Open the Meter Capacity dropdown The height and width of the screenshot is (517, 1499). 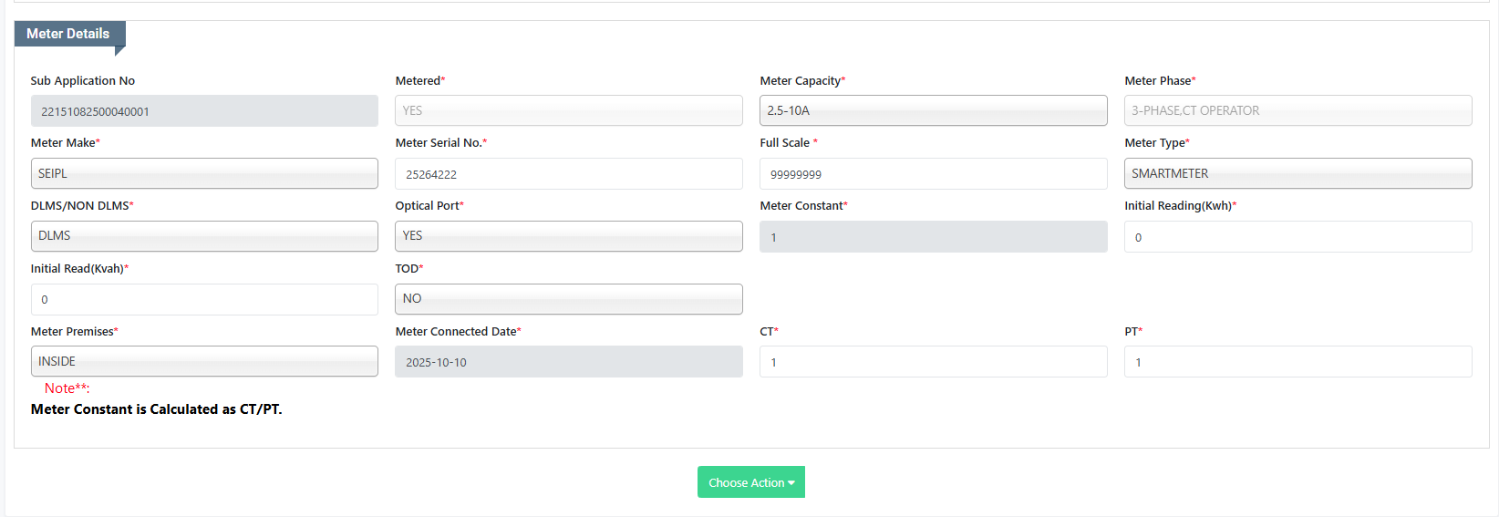click(933, 110)
